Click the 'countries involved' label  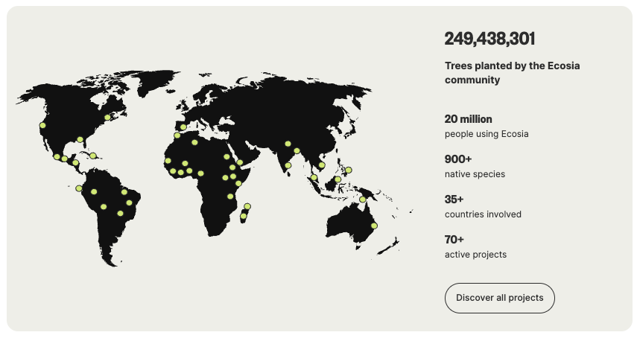click(x=483, y=214)
